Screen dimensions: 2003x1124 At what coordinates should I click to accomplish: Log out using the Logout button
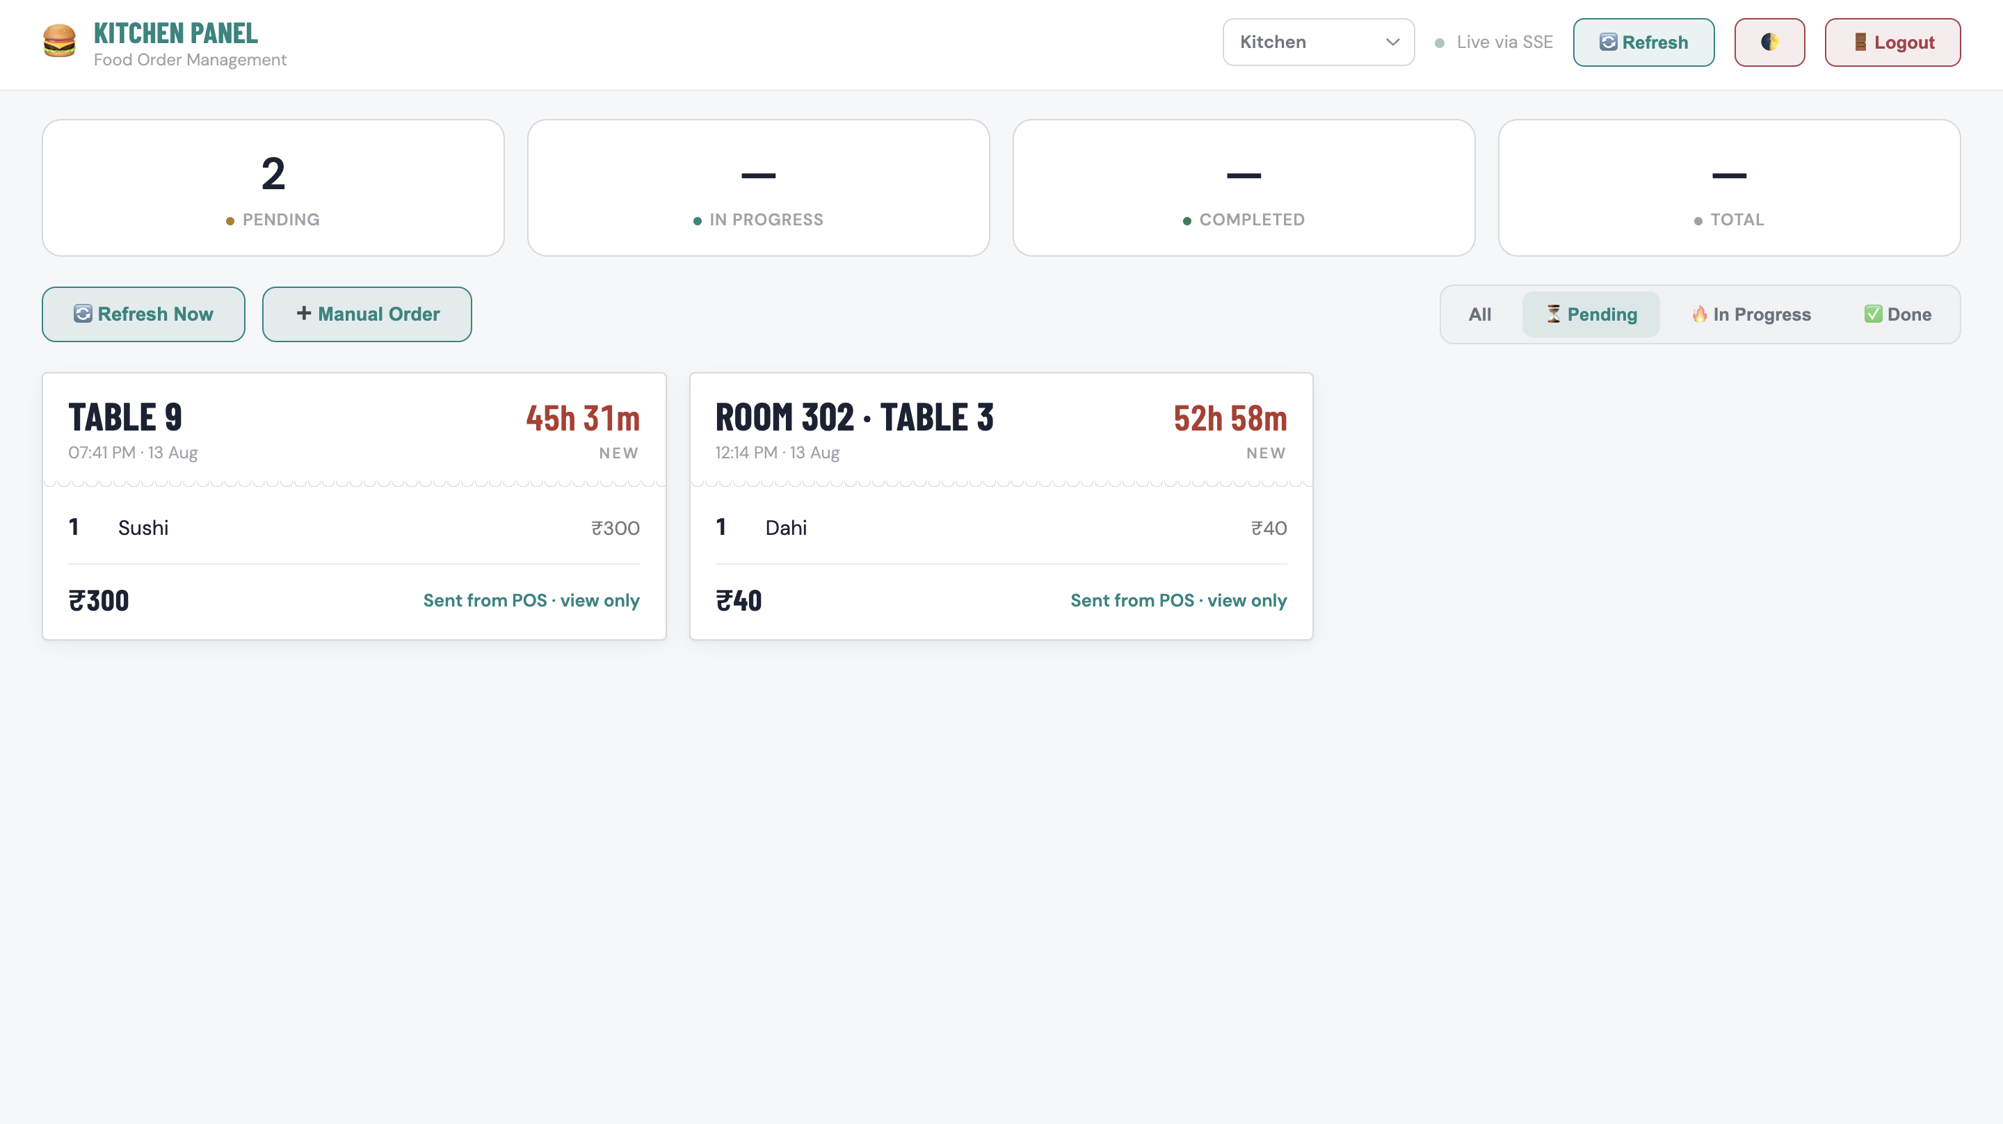click(1892, 42)
